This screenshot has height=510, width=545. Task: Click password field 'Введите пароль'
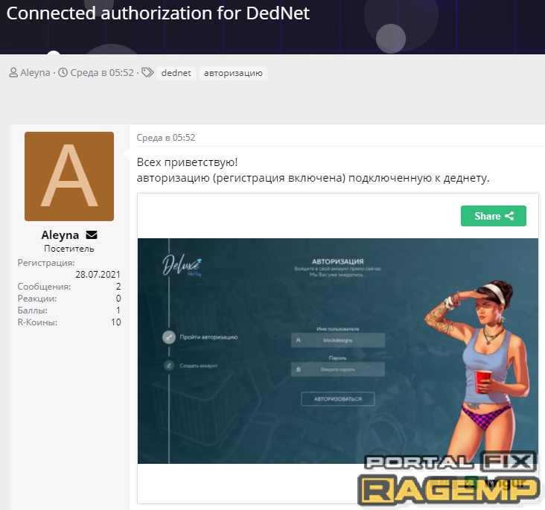(338, 369)
